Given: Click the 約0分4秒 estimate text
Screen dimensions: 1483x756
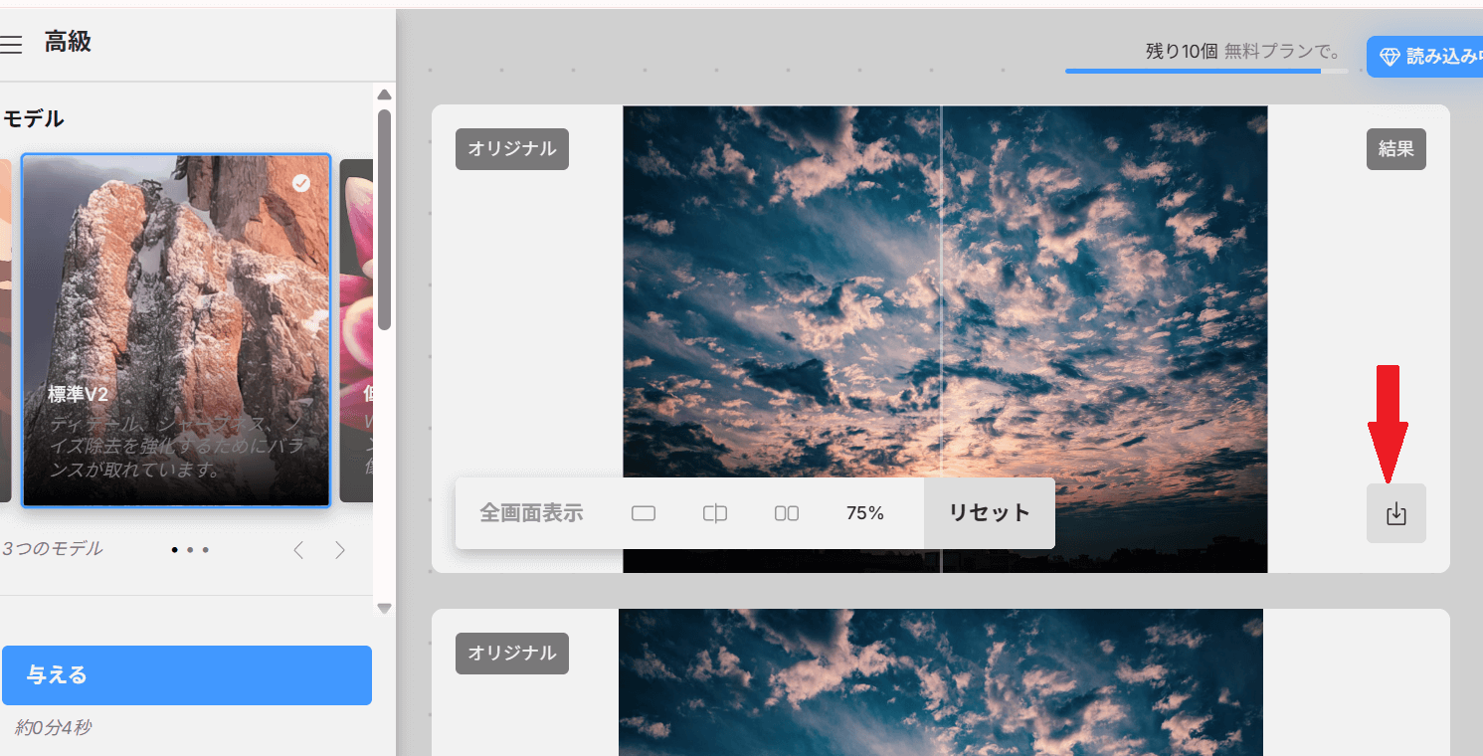Looking at the screenshot, I should (53, 728).
